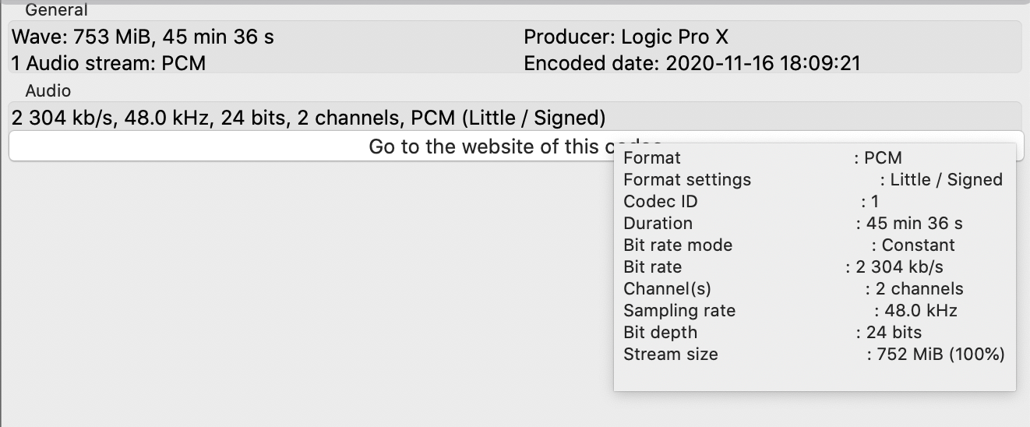
Task: Click the Bit rate label in tooltip
Action: 653,267
